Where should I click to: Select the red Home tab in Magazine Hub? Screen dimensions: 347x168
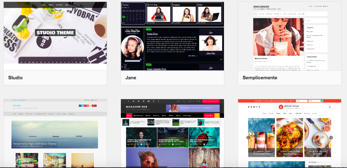click(x=129, y=116)
